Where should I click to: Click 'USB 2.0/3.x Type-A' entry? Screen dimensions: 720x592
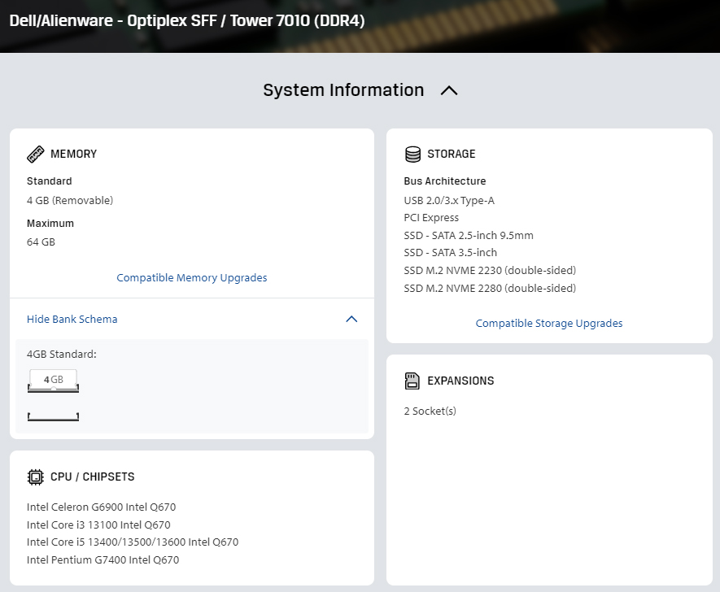449,201
